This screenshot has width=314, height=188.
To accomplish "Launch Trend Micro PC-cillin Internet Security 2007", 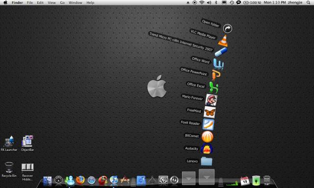I will pyautogui.click(x=221, y=52).
